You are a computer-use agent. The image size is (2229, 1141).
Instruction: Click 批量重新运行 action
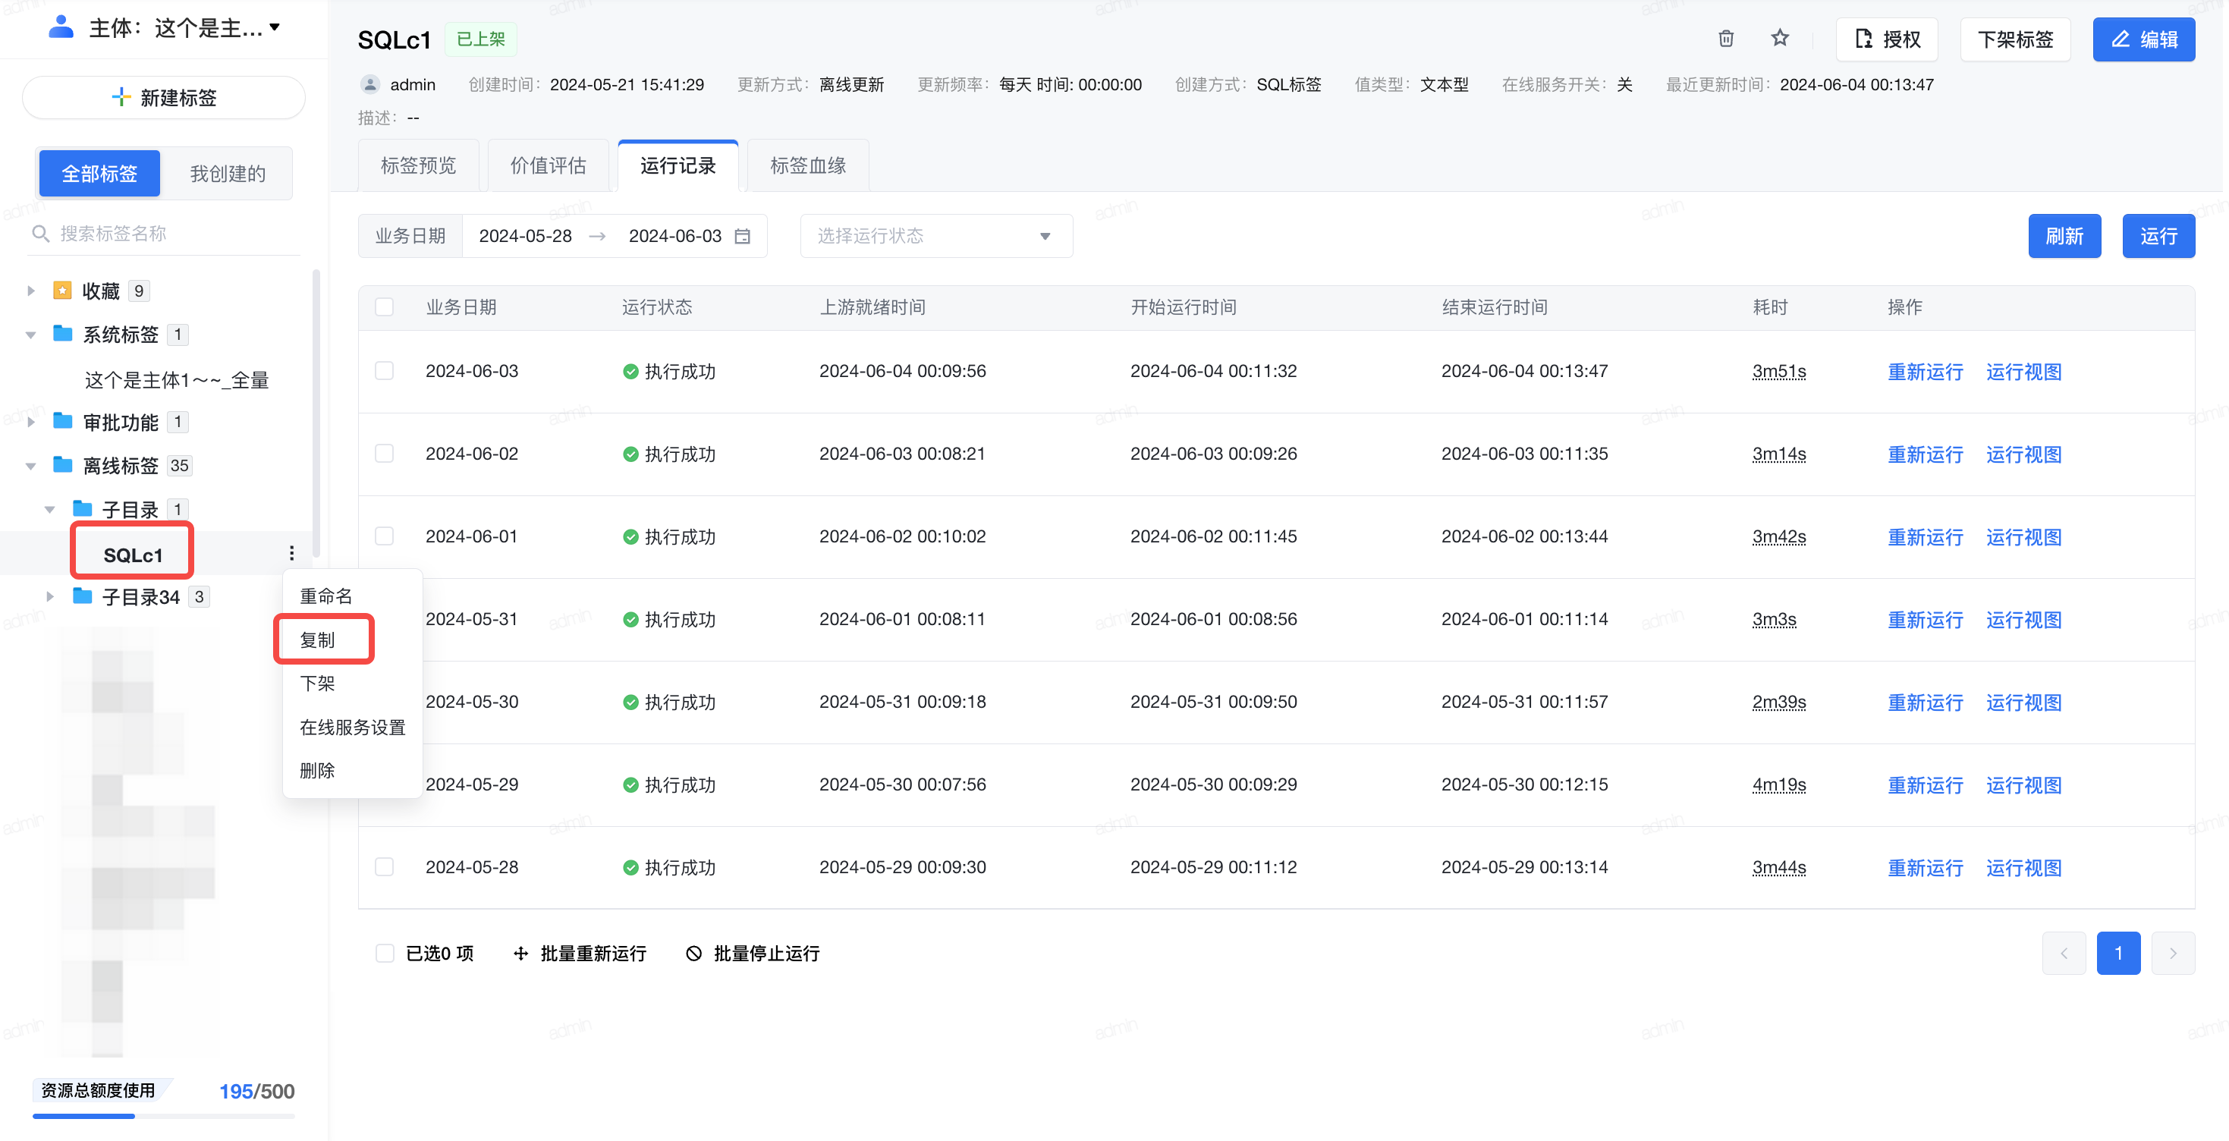(x=580, y=954)
